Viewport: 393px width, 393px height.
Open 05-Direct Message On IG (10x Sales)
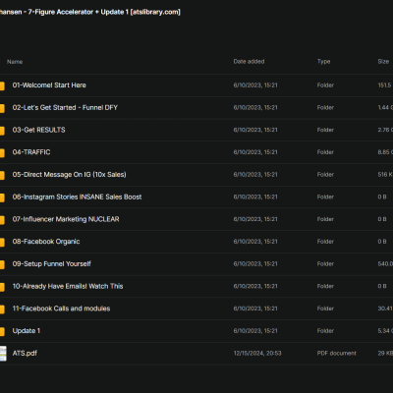coord(69,175)
